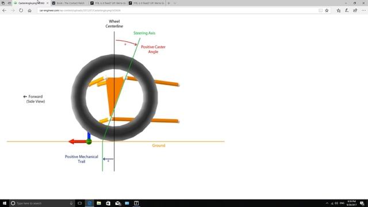368x207 pixels.
Task: Close the CasterAngle.png tab
Action: [x=47, y=3]
